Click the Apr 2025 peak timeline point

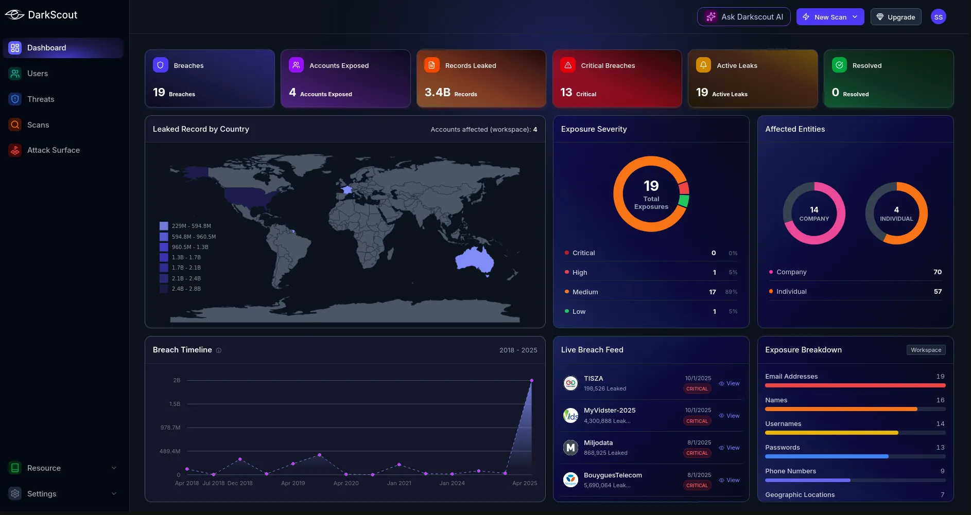click(x=531, y=381)
